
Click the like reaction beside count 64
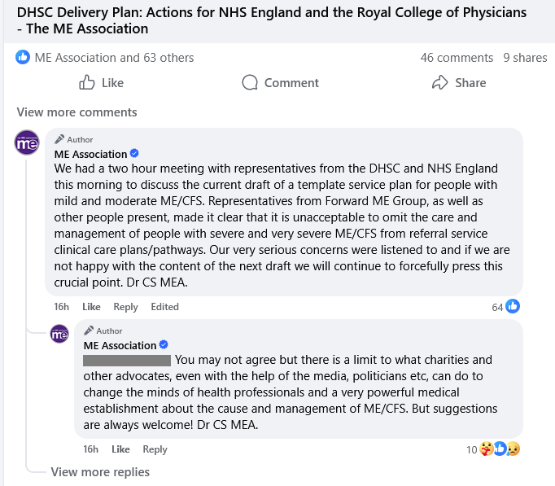tap(513, 306)
